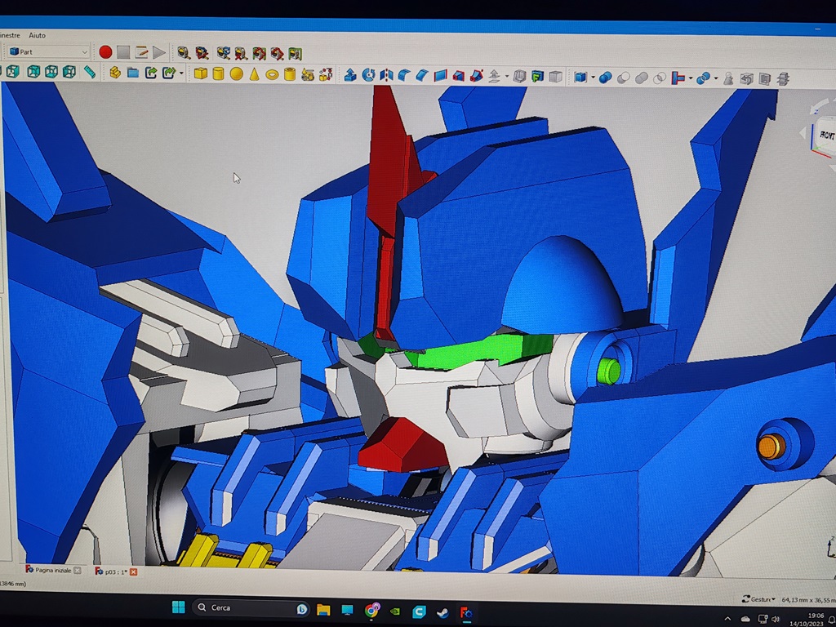Screen dimensions: 836x627
Task: Click the blue ruler measure icon
Action: point(89,72)
